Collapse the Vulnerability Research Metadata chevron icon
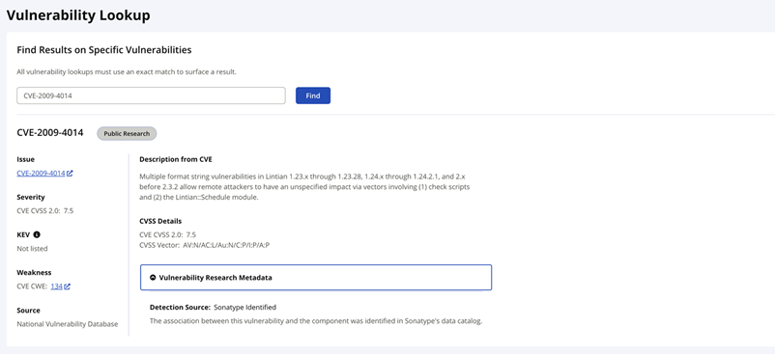775x354 pixels. coord(153,278)
